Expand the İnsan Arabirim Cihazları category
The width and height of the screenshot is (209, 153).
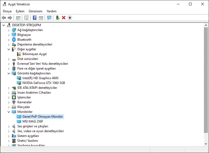[x=9, y=93]
